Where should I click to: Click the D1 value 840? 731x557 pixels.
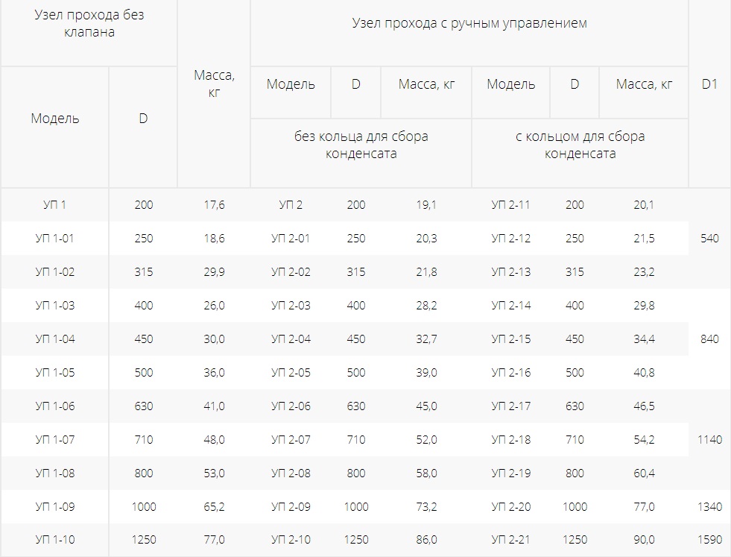click(709, 339)
